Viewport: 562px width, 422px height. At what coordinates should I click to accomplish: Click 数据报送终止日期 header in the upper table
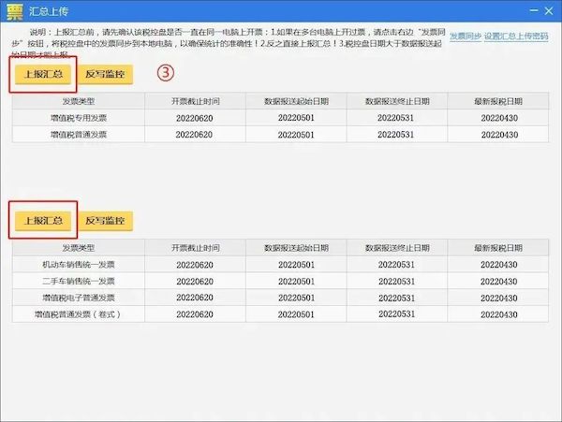coord(397,101)
